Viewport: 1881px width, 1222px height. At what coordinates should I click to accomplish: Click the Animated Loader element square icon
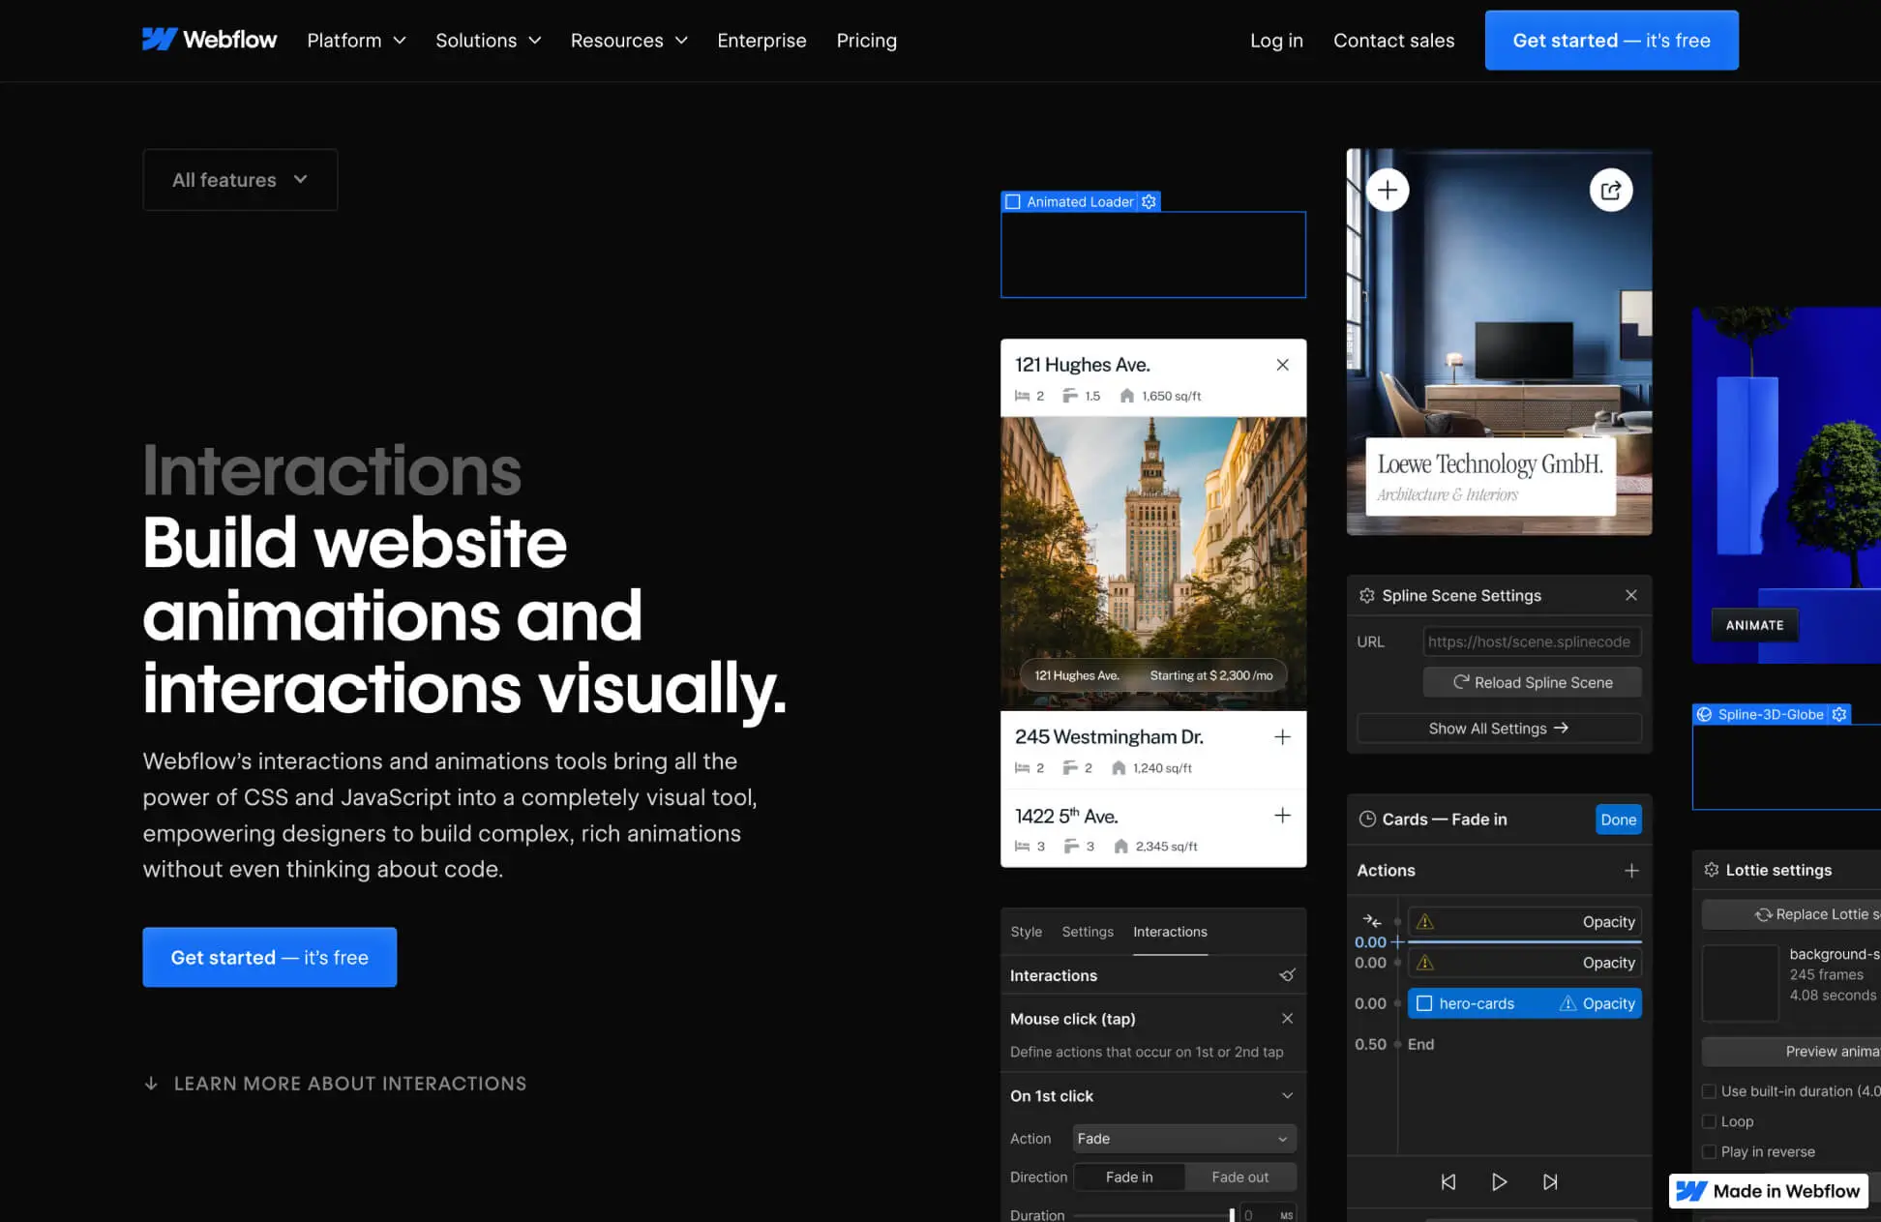point(1013,201)
